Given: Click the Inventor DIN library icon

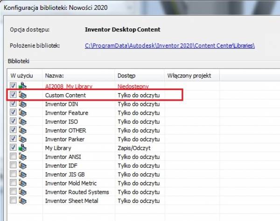Looking at the screenshot, I should [23, 104].
